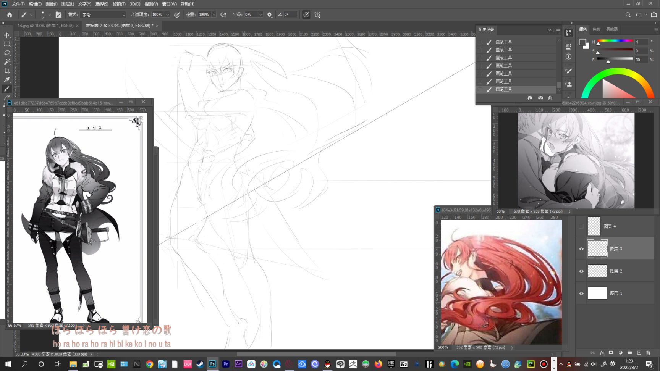Image resolution: width=660 pixels, height=371 pixels.
Task: Select the Rectangular Marquee tool
Action: pyautogui.click(x=7, y=44)
